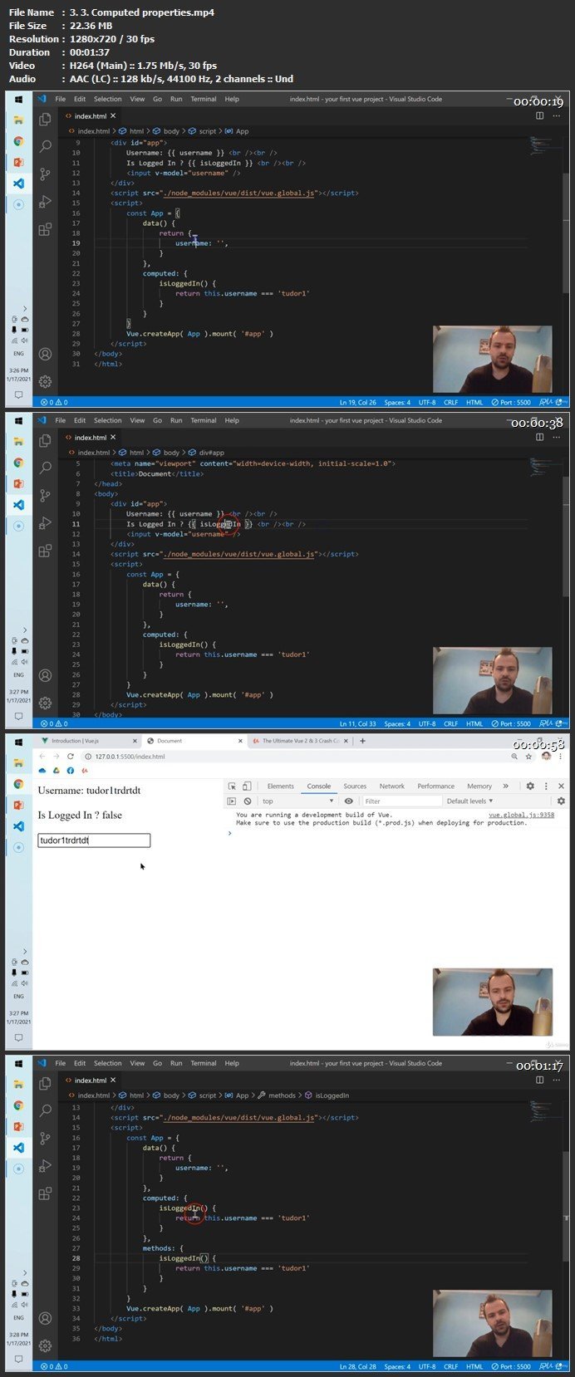The width and height of the screenshot is (575, 1377).
Task: Open DevTools settings gear beside Memory tab
Action: 530,786
